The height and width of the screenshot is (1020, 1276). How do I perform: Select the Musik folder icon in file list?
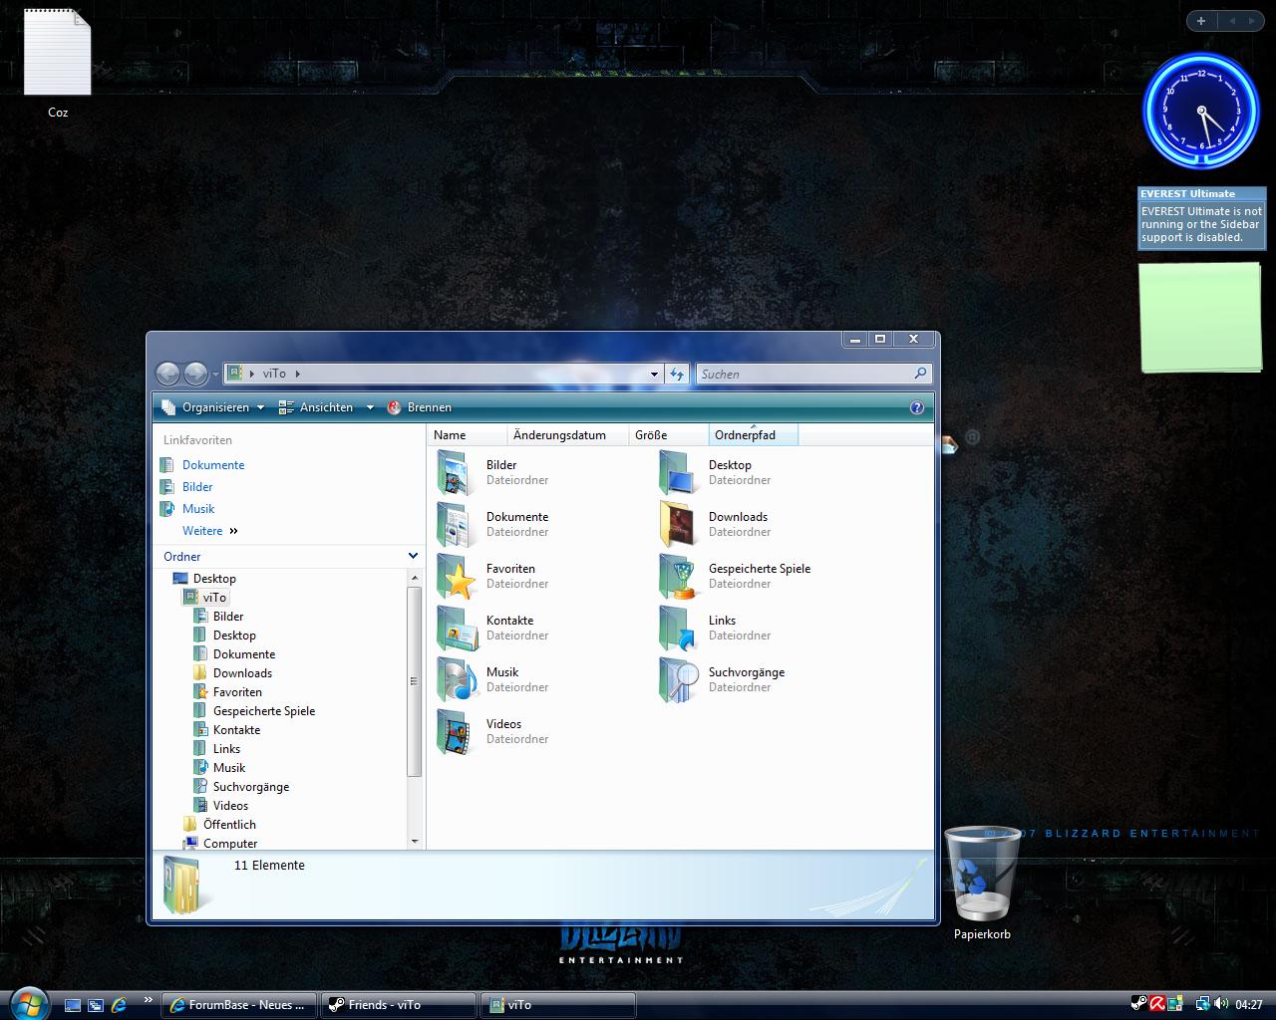(457, 679)
